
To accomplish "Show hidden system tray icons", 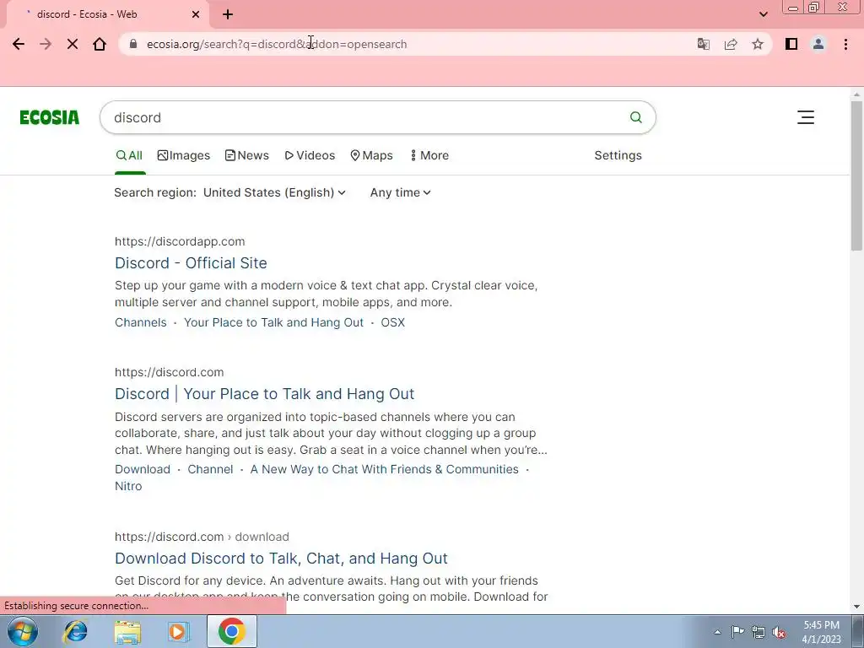I will (x=717, y=632).
